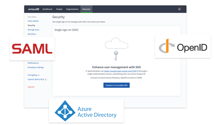
Task: Click the amiqusID logo
Action: click(x=33, y=9)
